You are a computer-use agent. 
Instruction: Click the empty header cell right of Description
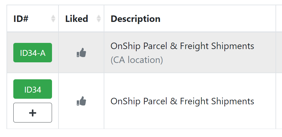279,19
